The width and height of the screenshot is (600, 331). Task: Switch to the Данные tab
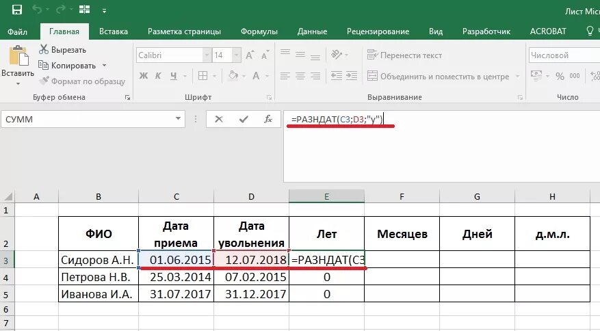point(312,31)
